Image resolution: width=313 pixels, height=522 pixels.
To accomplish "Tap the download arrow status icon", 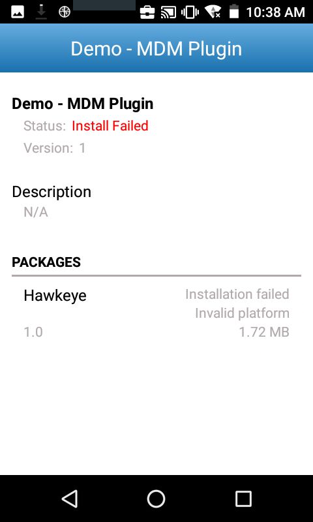I will tap(41, 12).
